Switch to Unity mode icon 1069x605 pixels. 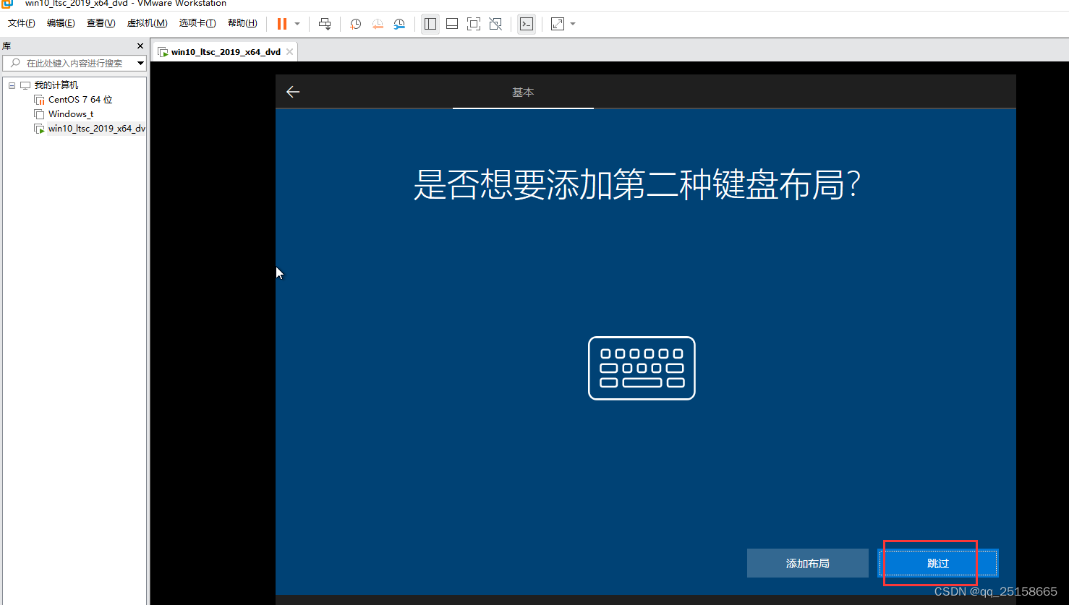coord(495,24)
